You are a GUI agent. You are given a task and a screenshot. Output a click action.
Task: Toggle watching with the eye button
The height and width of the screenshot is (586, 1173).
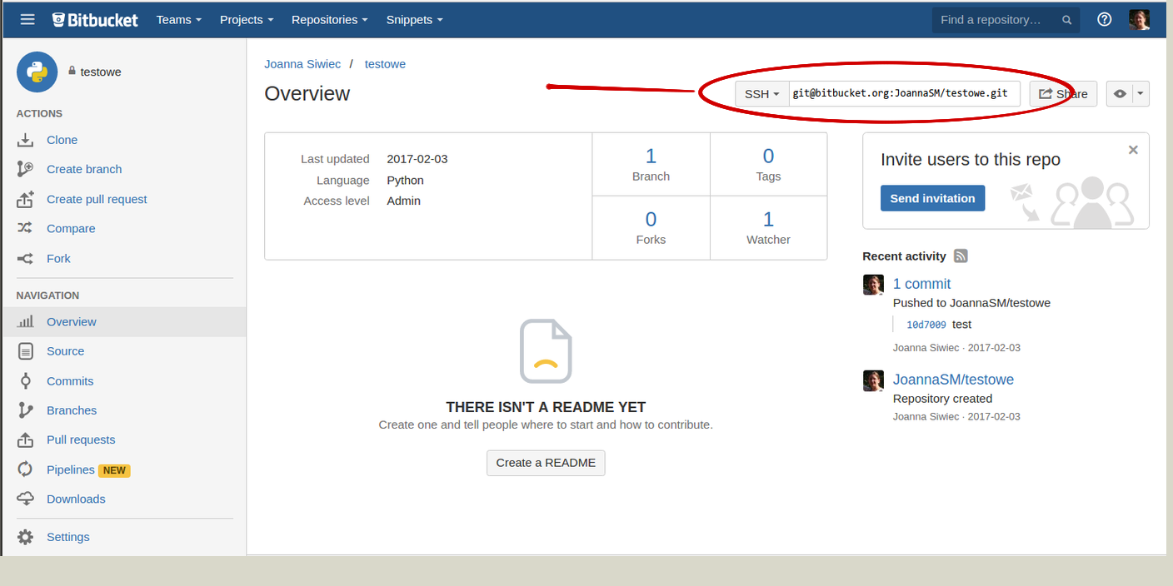(1120, 94)
